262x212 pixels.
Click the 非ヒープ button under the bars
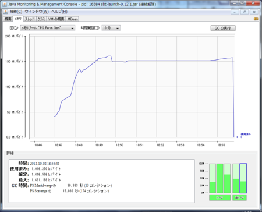(x=239, y=197)
